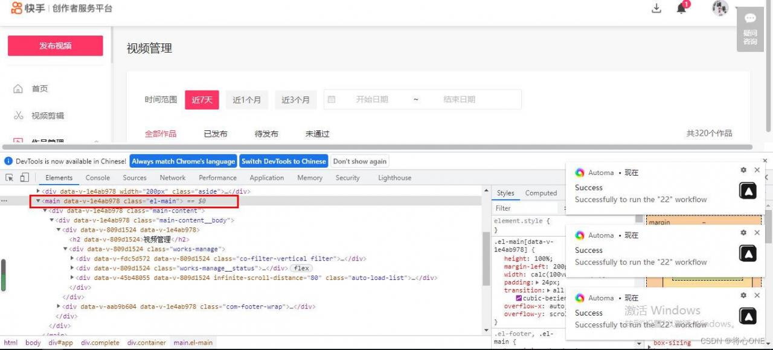Screen dimensions: 773x350
Task: Click the black Automa app icon in top notification
Action: tap(748, 191)
